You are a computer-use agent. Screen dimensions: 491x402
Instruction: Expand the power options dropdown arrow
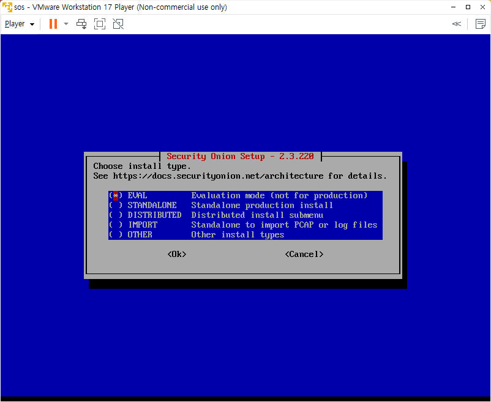coord(66,24)
